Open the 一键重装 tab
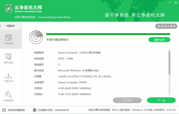The width and height of the screenshot is (179, 114). pos(11,26)
